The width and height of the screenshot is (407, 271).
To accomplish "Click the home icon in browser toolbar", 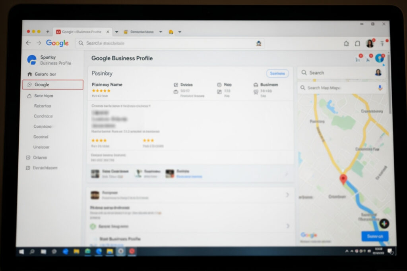I will (x=346, y=43).
